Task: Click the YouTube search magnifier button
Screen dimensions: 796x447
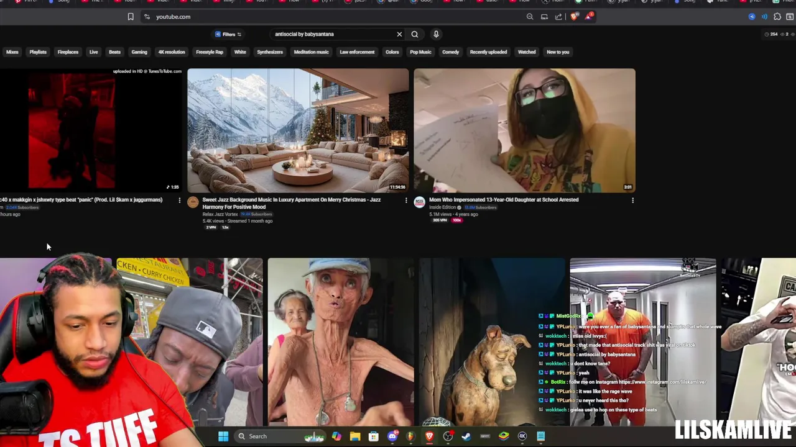Action: click(x=415, y=34)
